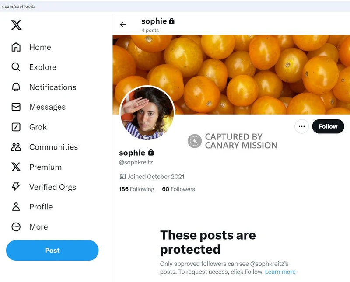View the 186 Following list

click(136, 189)
